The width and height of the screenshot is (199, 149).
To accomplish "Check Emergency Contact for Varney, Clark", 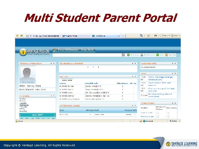I will (x=158, y=113).
